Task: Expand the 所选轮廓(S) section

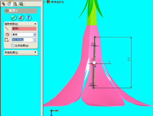Action: pyautogui.click(x=35, y=52)
